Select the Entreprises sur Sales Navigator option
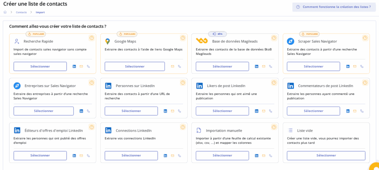This screenshot has width=379, height=170. click(x=43, y=111)
